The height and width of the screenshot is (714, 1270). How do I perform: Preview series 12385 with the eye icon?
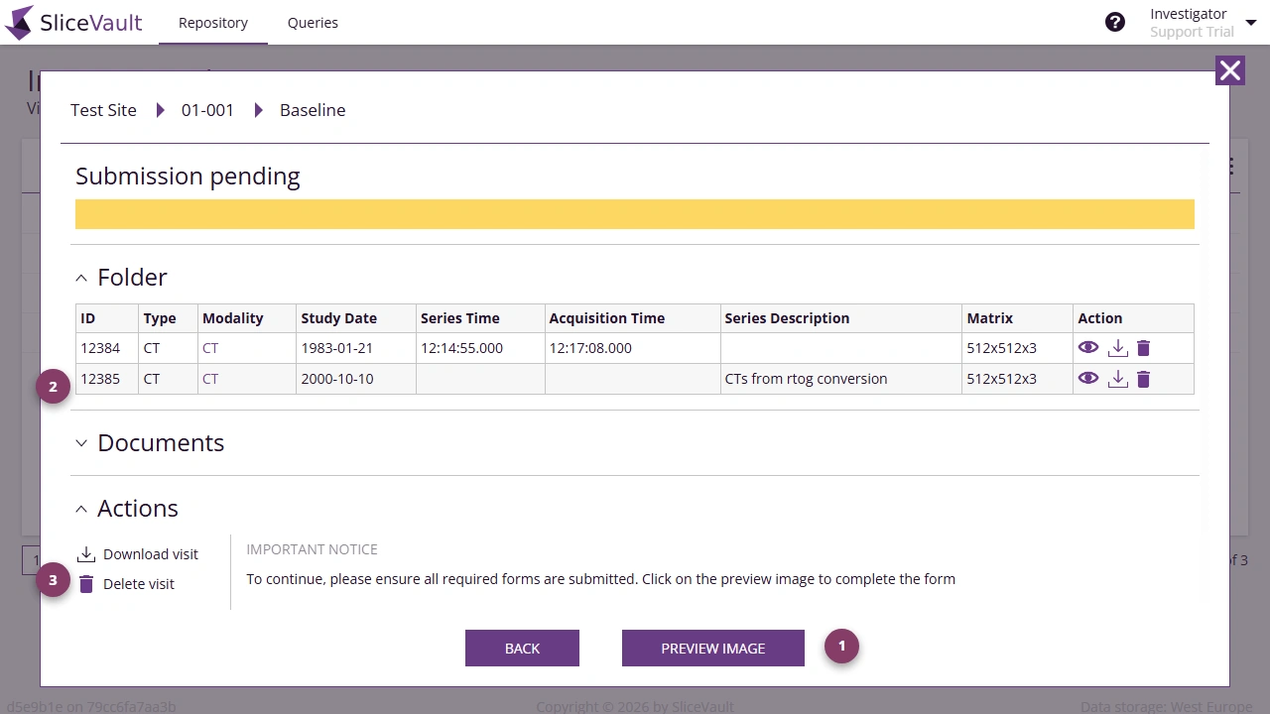click(x=1088, y=378)
